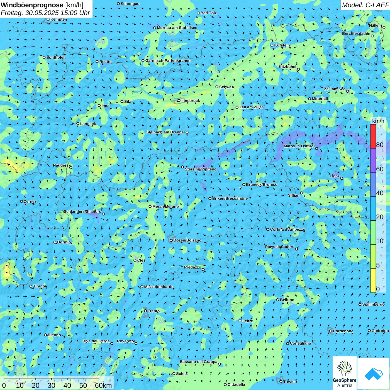390x390 pixels.
Task: Click the Bormio label
Action: 64,242
